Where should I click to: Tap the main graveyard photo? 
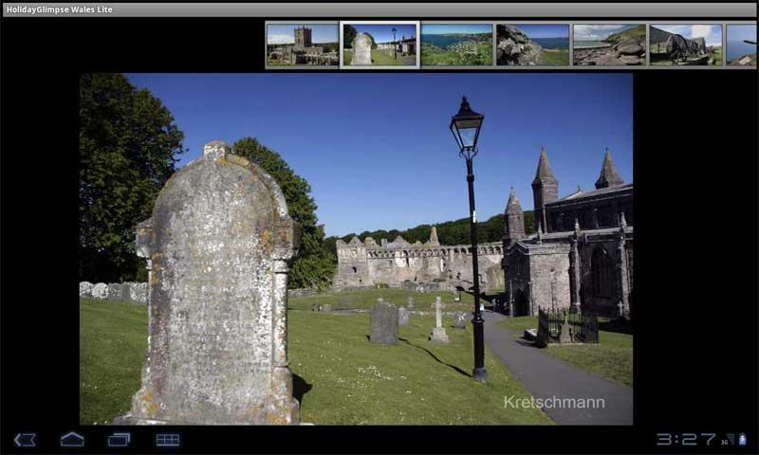pyautogui.click(x=356, y=249)
